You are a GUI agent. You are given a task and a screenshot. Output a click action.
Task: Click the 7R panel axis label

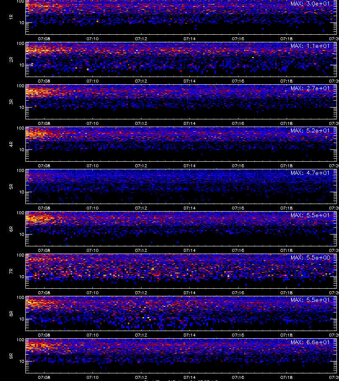11,271
